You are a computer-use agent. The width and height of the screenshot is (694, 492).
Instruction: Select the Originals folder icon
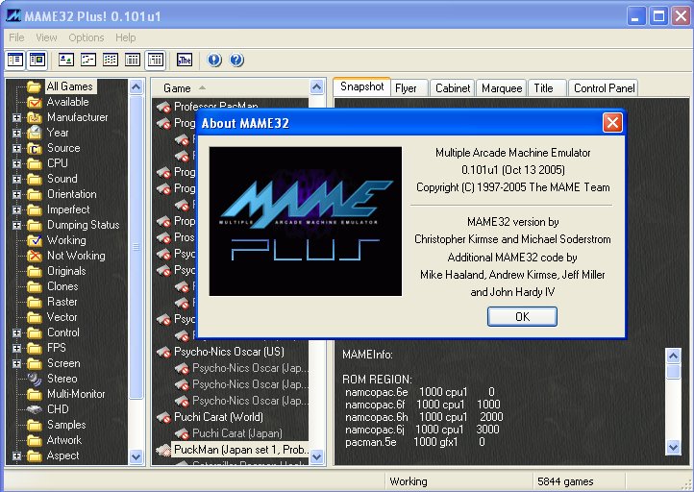(x=34, y=271)
